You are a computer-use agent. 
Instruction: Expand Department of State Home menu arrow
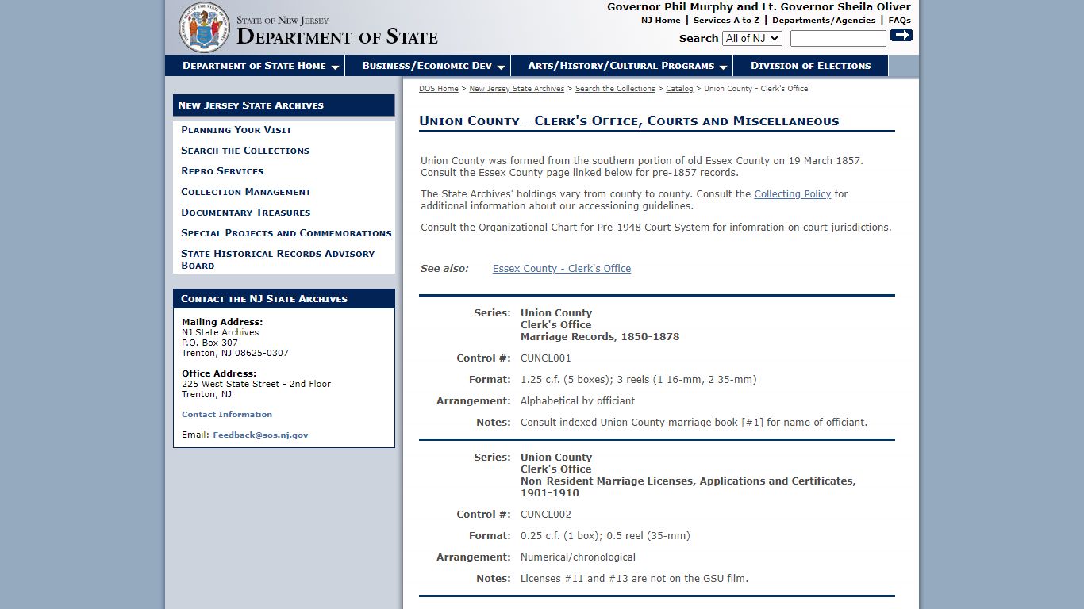click(x=335, y=67)
